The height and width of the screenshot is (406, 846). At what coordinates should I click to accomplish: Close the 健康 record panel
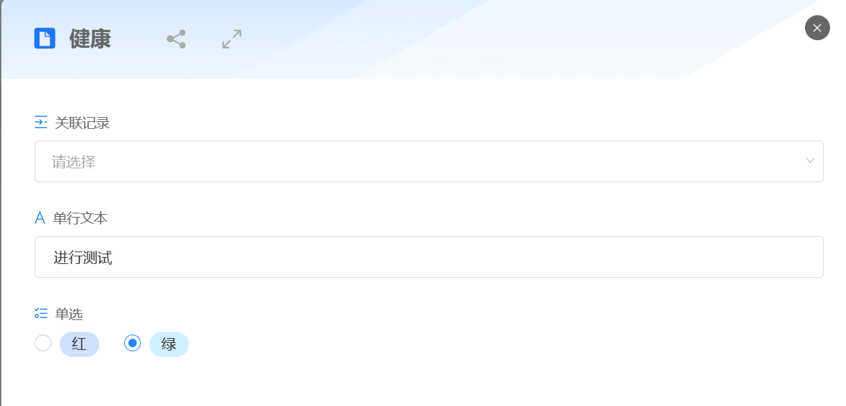[x=817, y=28]
